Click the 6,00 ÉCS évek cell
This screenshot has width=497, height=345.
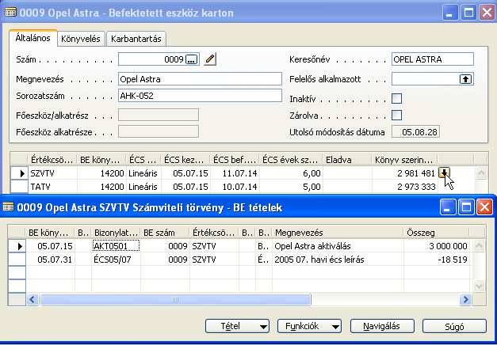[x=291, y=173]
